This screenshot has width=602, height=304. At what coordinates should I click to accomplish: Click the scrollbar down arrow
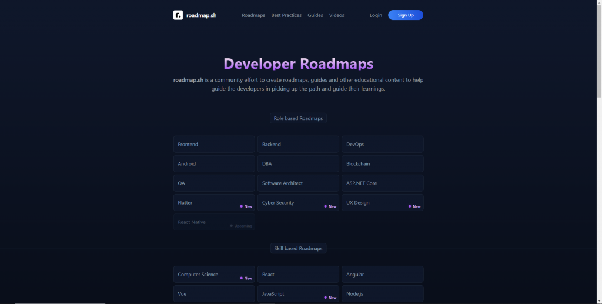click(x=599, y=301)
